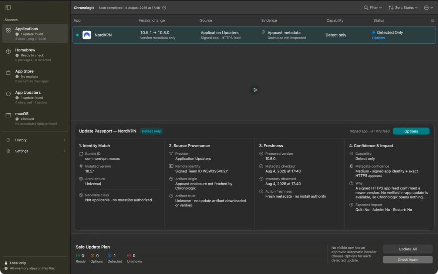Click the NordVPN app icon

[87, 35]
